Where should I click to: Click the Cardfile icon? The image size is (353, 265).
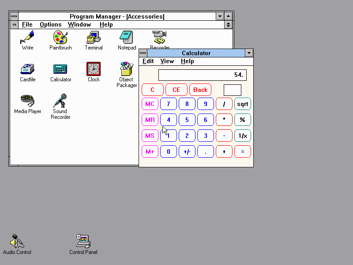pyautogui.click(x=27, y=69)
